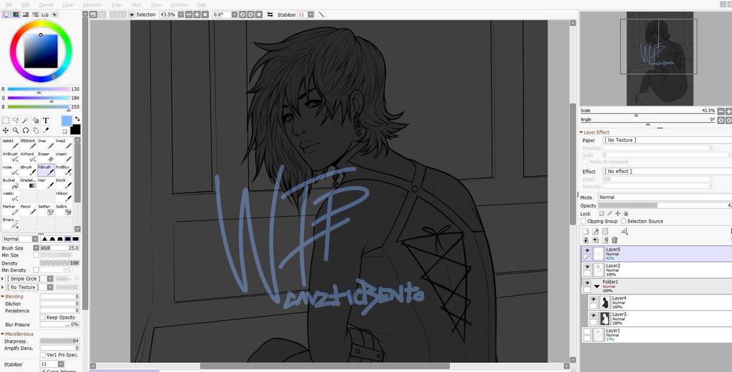Image resolution: width=732 pixels, height=372 pixels.
Task: Open the Window menu
Action: (x=179, y=5)
